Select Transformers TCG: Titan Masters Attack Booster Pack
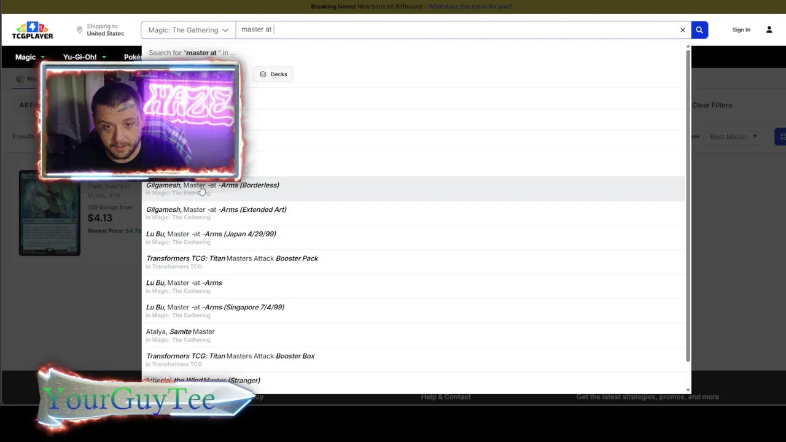This screenshot has width=786, height=442. pos(413,262)
